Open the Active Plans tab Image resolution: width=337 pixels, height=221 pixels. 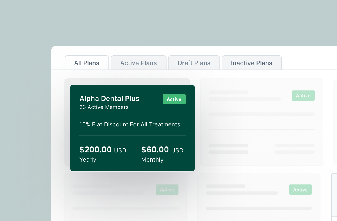pos(138,63)
